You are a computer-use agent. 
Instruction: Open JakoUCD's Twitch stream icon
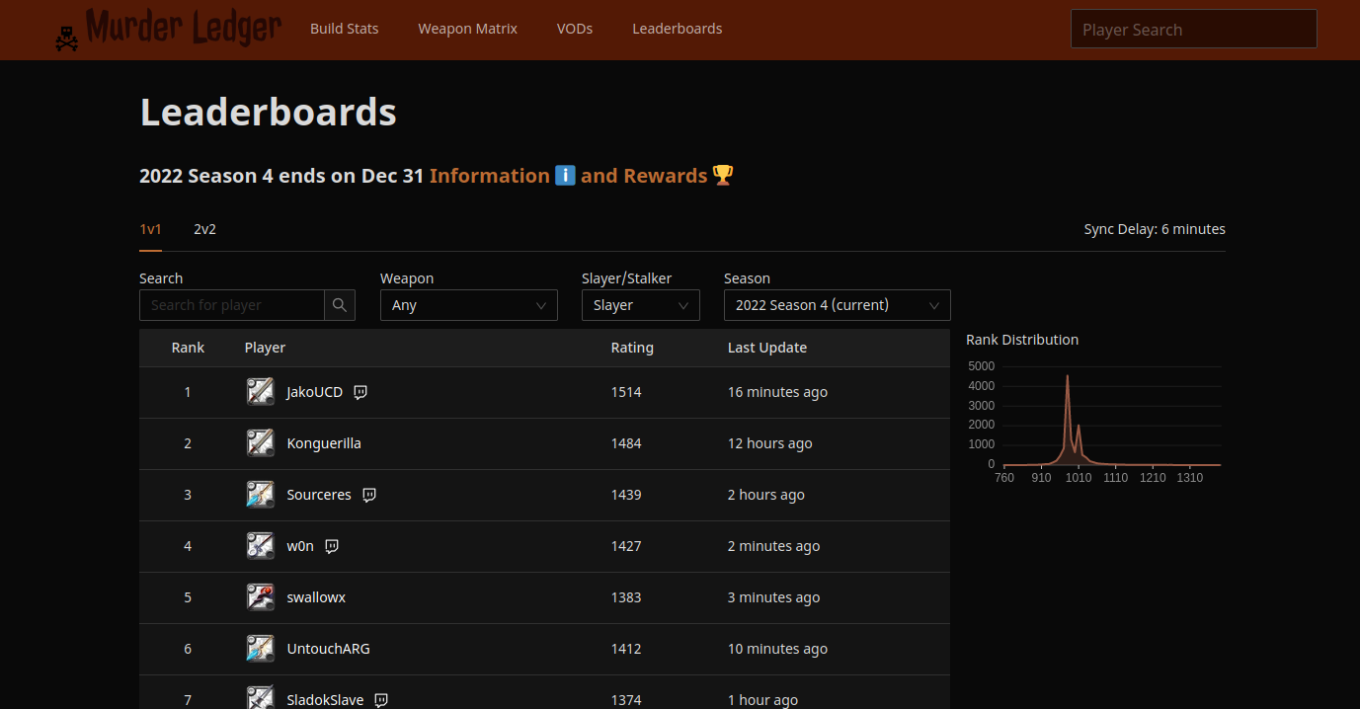point(360,392)
